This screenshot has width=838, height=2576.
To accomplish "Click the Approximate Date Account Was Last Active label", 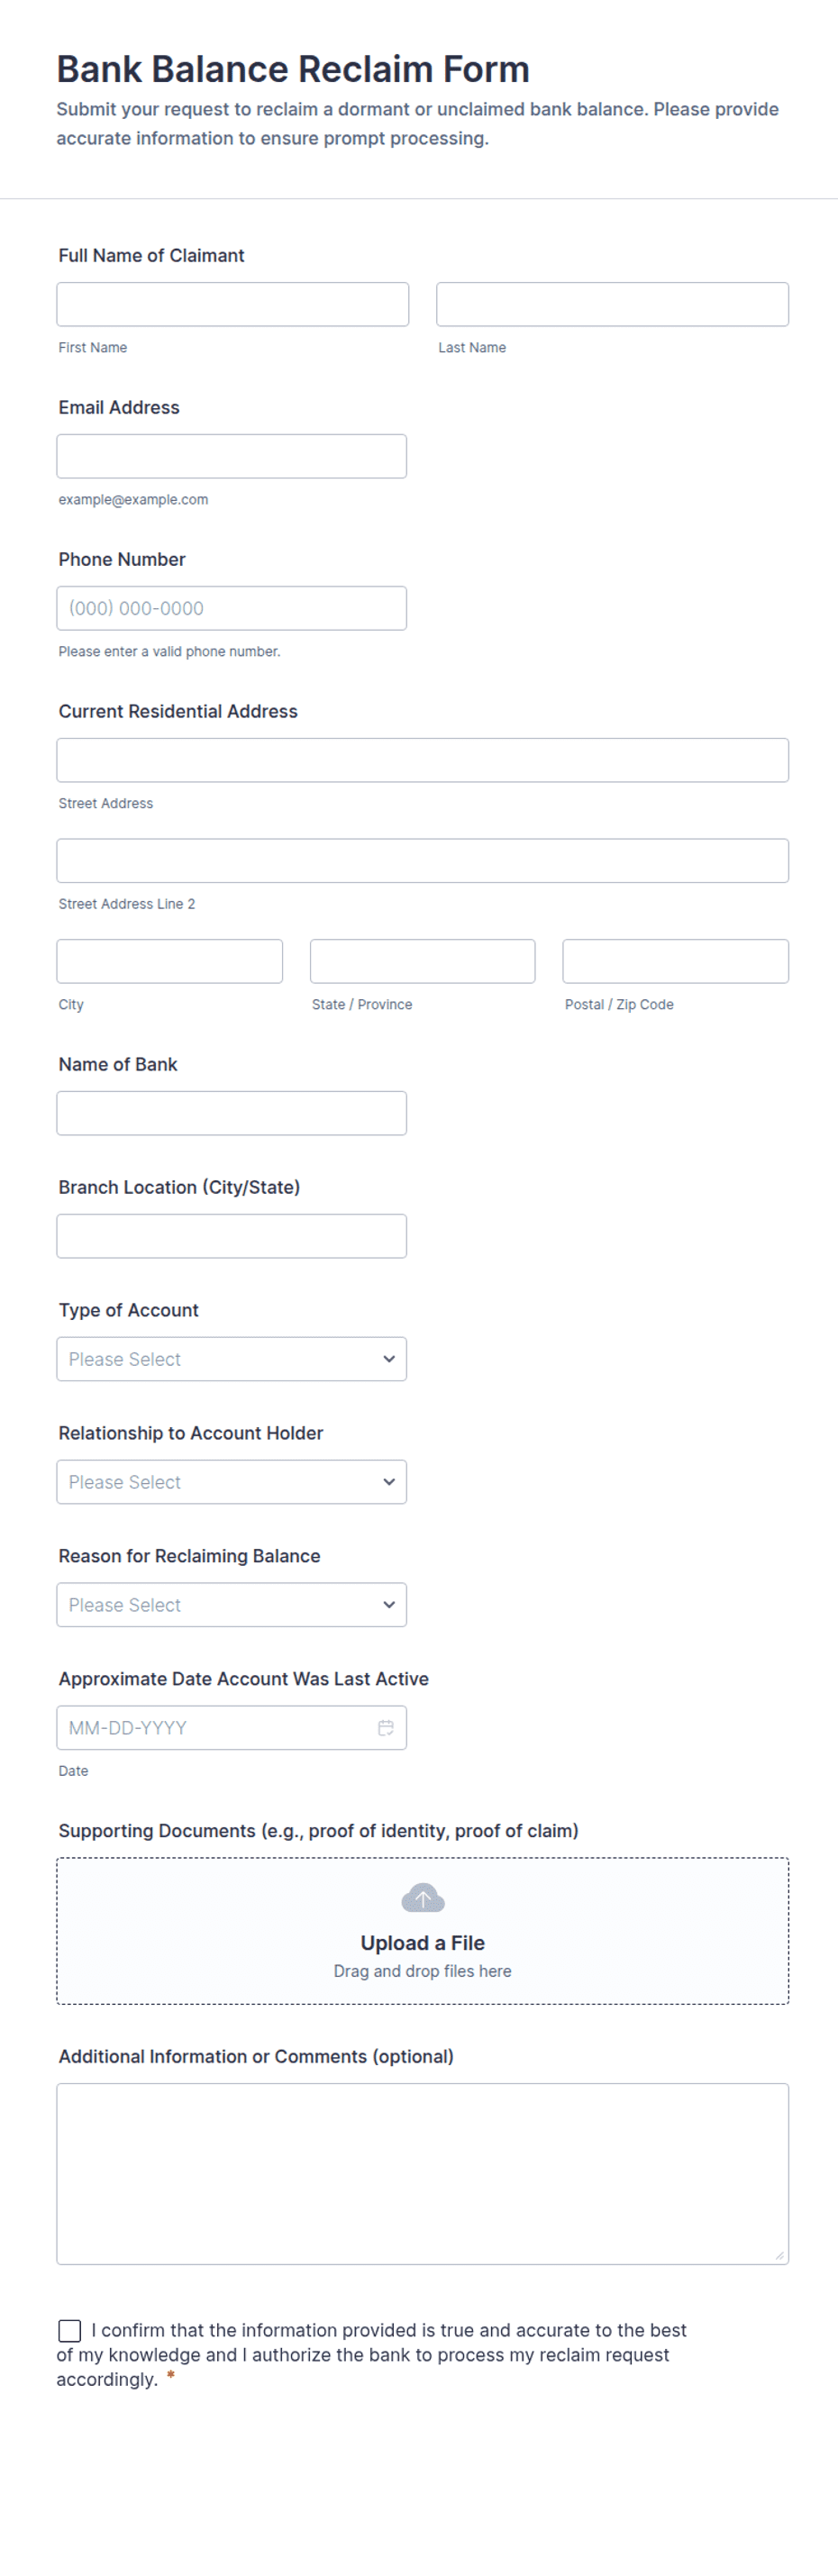I will click(x=243, y=1679).
